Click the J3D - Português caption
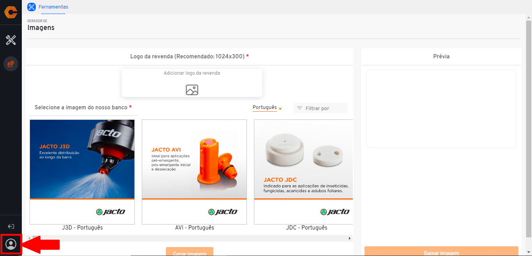This screenshot has height=256, width=532. [82, 228]
